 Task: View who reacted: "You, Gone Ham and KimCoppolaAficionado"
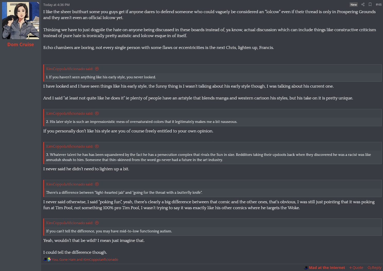pyautogui.click(x=85, y=259)
